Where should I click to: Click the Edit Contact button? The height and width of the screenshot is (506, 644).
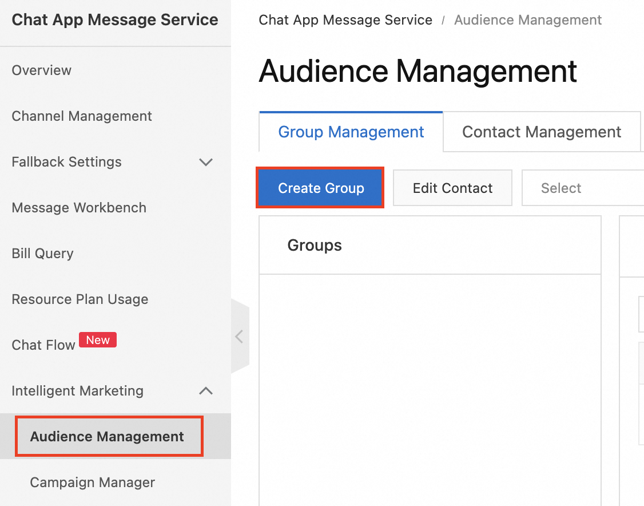point(452,188)
